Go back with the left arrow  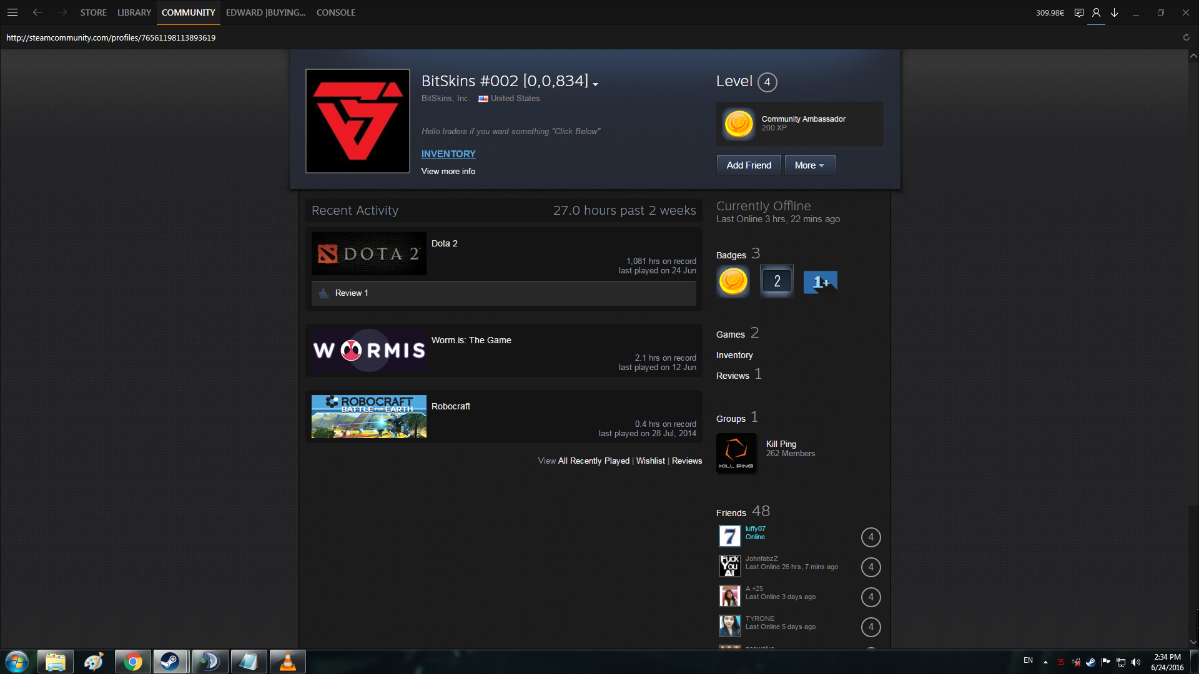pos(37,12)
